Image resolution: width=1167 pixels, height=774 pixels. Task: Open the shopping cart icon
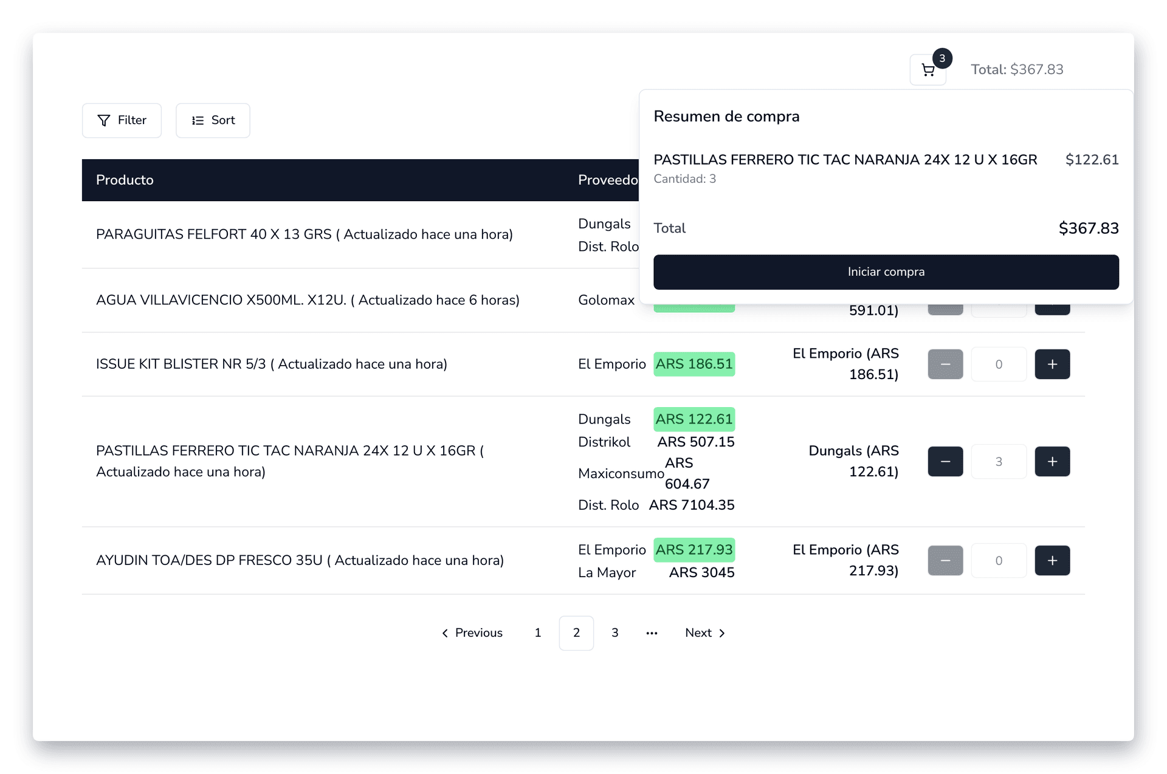(x=928, y=70)
